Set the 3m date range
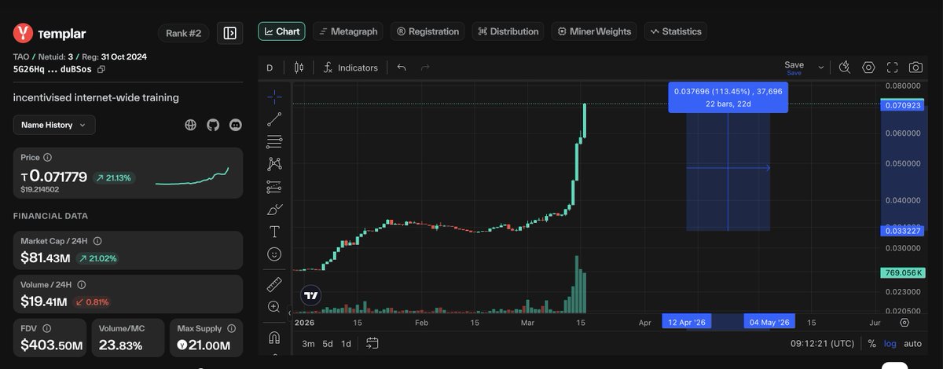Image resolution: width=943 pixels, height=369 pixels. tap(308, 343)
